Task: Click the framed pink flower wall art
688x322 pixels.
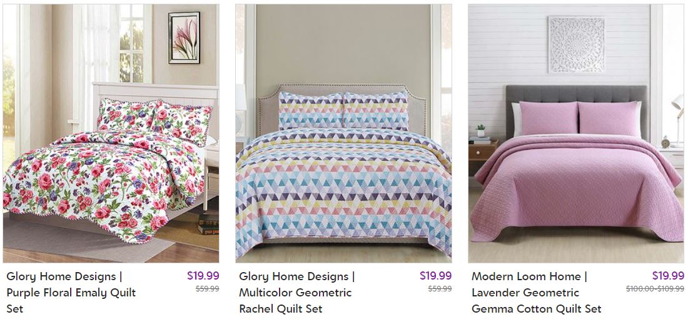Action: 184,37
